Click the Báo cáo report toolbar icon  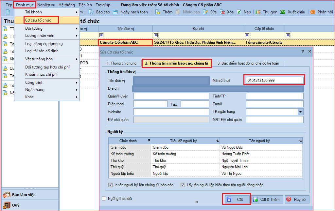(x=91, y=12)
